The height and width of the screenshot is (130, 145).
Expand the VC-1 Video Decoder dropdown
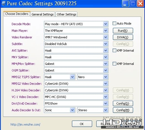[76, 97]
